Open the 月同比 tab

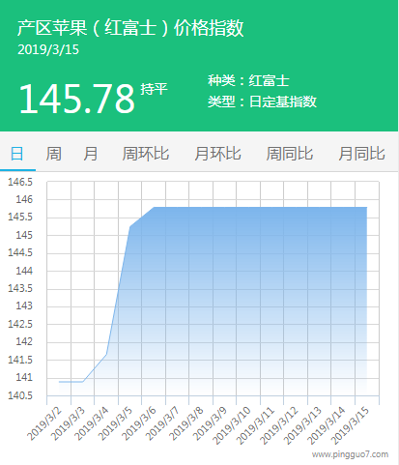(x=361, y=154)
